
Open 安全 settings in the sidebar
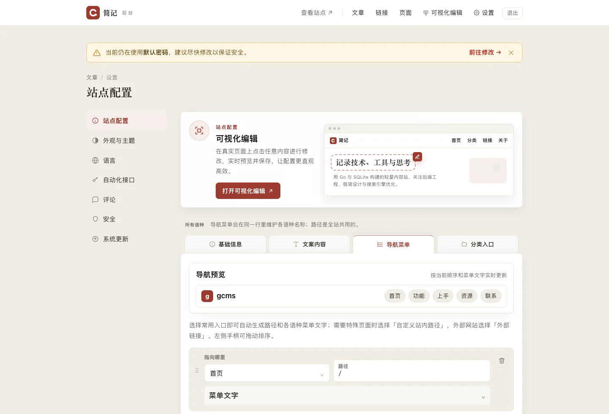(x=127, y=219)
